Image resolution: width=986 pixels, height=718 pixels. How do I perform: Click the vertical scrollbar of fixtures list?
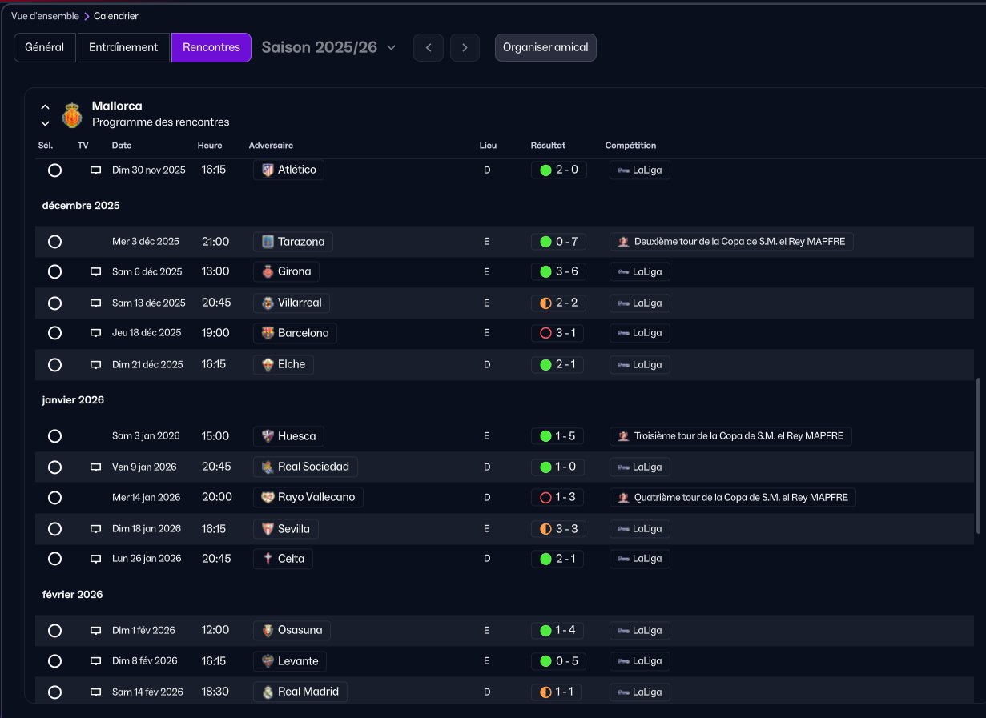(x=977, y=456)
